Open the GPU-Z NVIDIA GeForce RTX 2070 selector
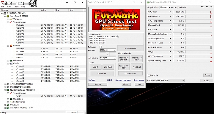 [x=166, y=81]
